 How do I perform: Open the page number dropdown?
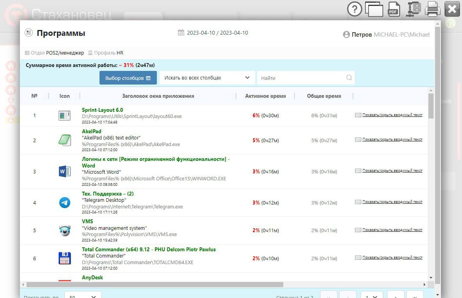[x=370, y=294]
